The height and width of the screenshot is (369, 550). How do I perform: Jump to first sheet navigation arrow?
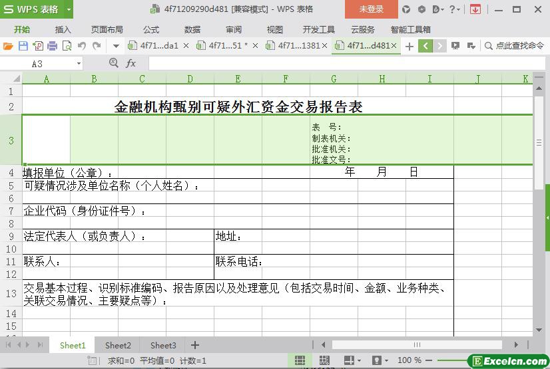click(x=9, y=345)
